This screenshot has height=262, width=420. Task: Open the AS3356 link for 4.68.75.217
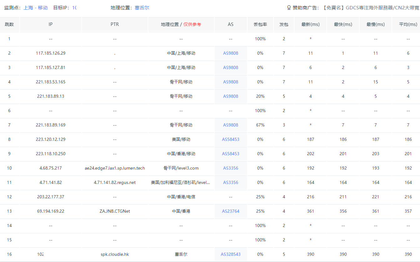point(231,168)
